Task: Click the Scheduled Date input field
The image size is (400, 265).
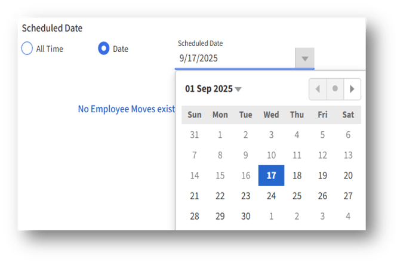Action: pos(235,58)
